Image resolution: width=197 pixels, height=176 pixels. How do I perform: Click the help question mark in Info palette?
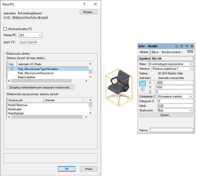[x=182, y=46]
